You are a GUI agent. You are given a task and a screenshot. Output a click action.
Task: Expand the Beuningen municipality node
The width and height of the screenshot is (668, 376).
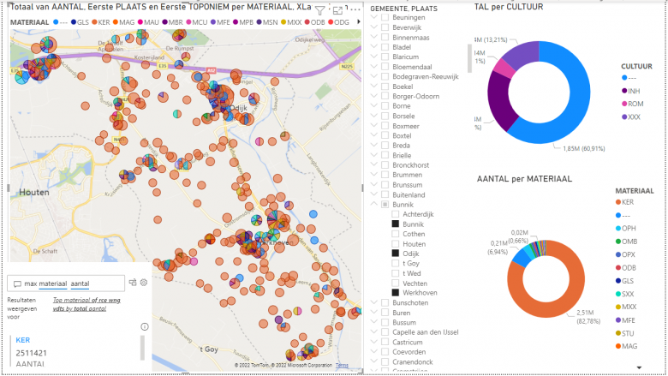tap(373, 17)
